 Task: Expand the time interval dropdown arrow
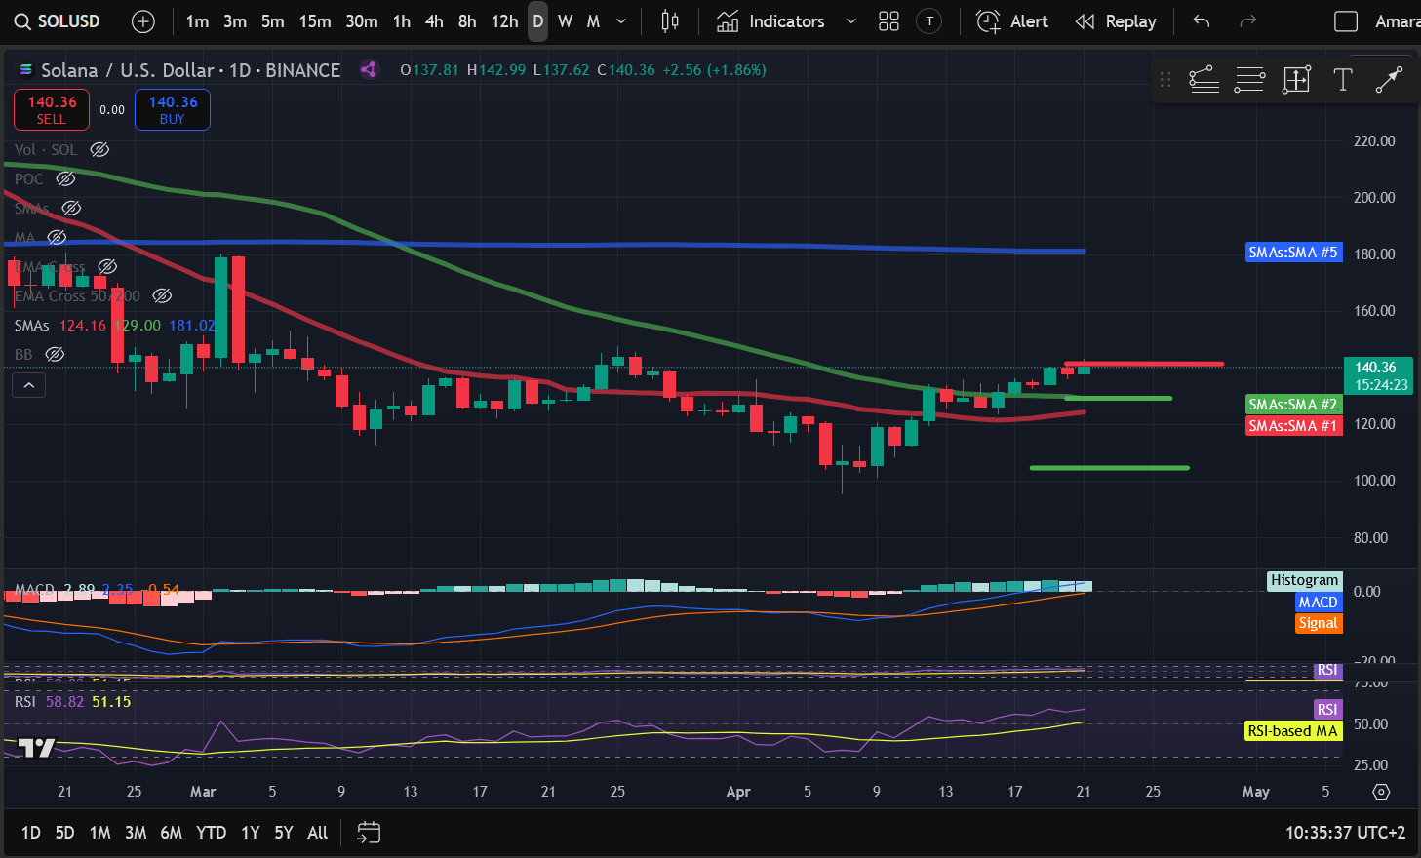(621, 21)
